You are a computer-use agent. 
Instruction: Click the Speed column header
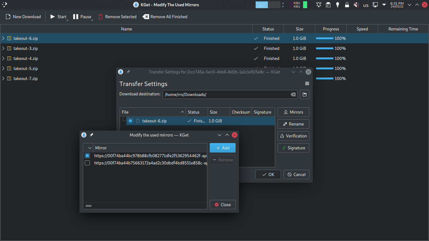[x=362, y=29]
